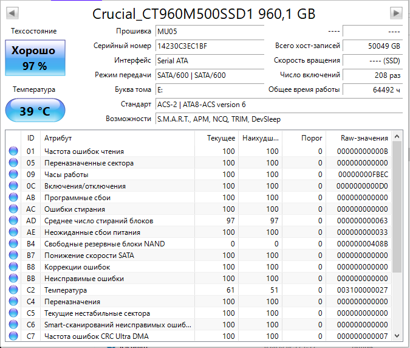Screen dimensions: 410x348
Task: Click the status orb for attribute B8
Action: [x=13, y=266]
